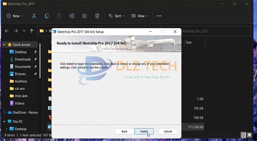
Task: Click Install to begin SketchUp installation
Action: [144, 131]
